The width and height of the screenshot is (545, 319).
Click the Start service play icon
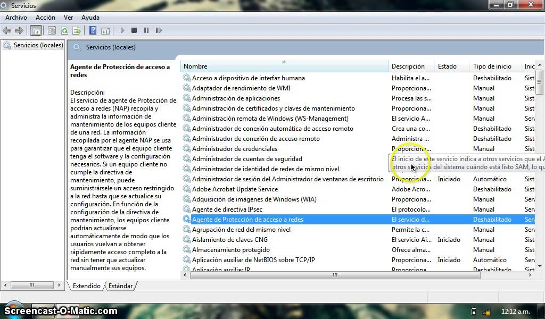(x=122, y=30)
